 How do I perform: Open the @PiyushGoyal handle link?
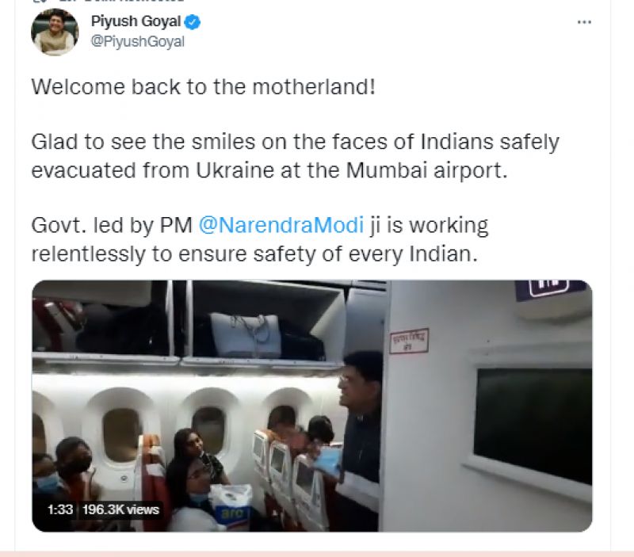[x=137, y=42]
